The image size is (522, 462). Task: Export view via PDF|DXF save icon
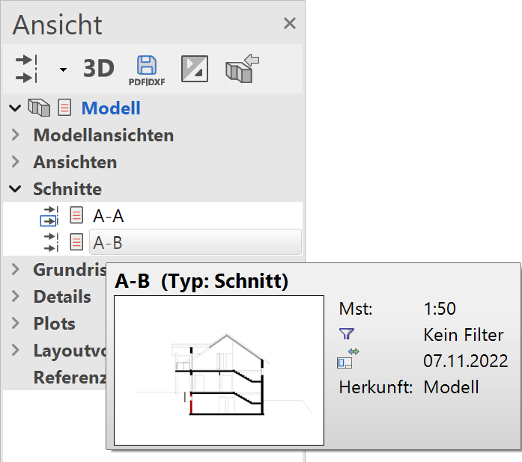tap(147, 70)
